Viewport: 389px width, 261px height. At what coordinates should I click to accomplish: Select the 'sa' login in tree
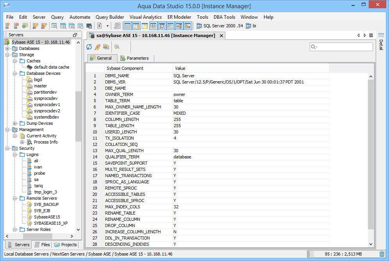pos(36,179)
